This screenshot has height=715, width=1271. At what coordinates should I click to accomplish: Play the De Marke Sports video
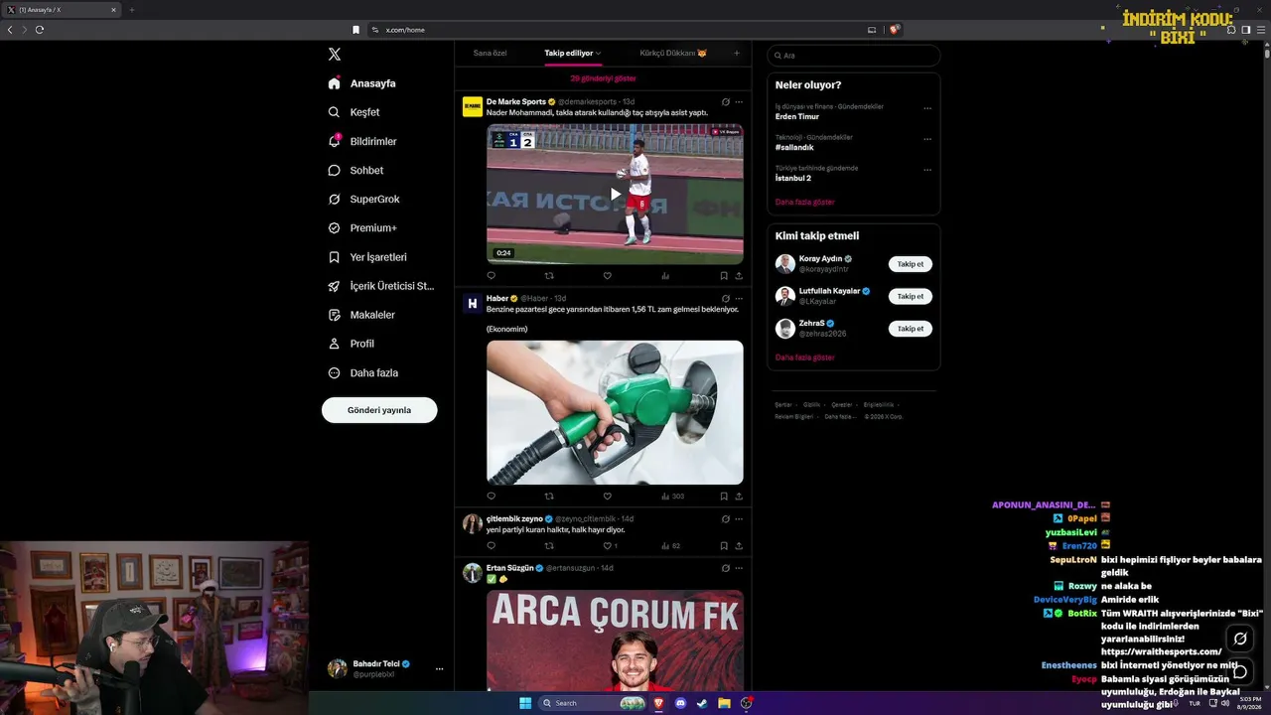click(x=615, y=194)
